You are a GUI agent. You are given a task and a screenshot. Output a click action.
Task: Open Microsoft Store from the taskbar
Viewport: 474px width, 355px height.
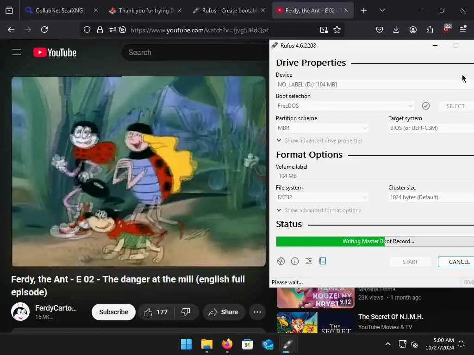[x=247, y=344]
